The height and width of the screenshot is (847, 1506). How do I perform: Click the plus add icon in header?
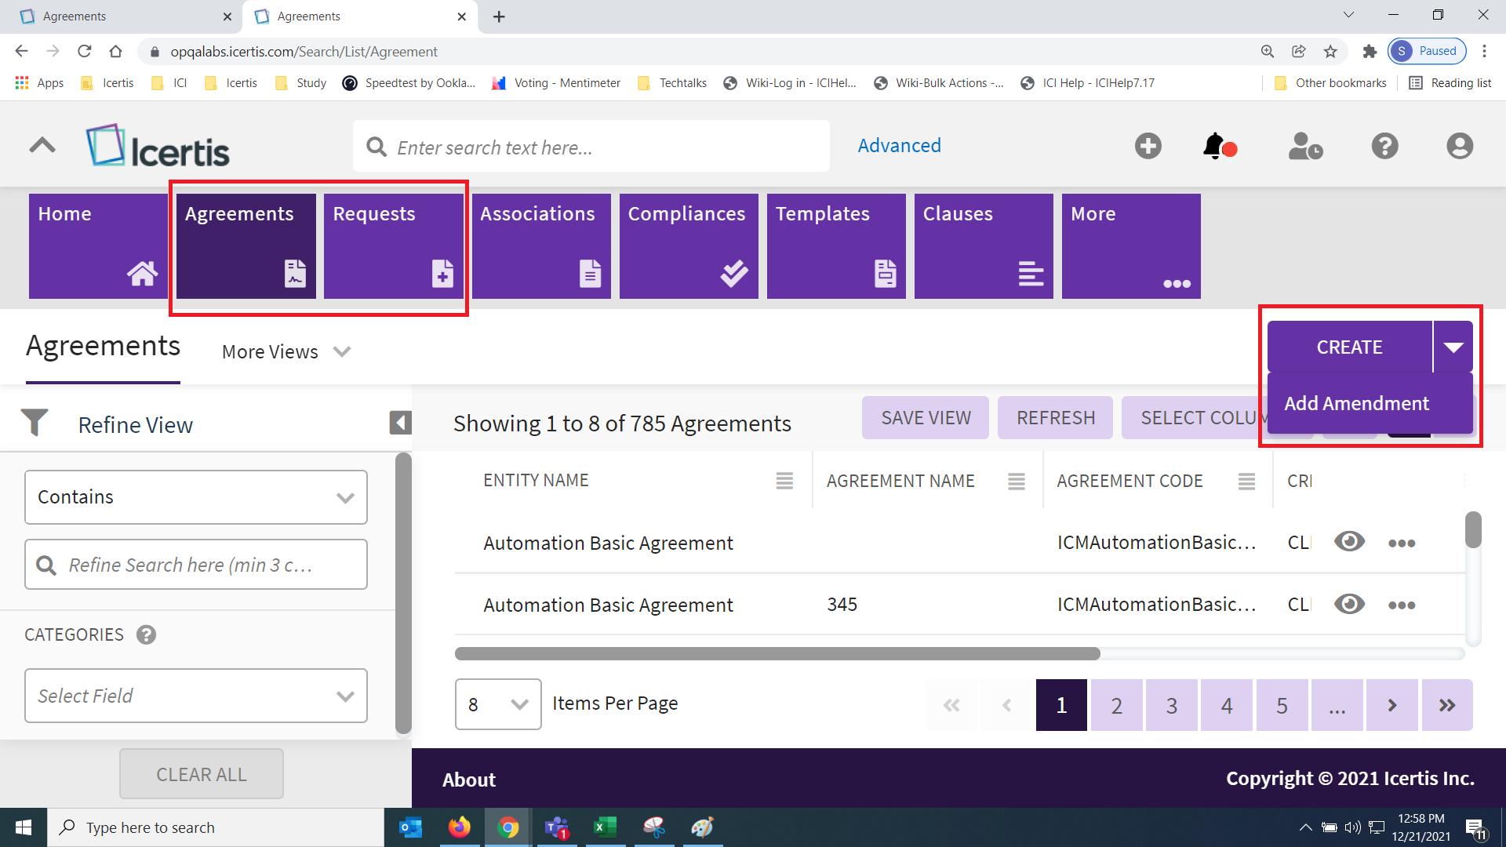coord(1148,146)
